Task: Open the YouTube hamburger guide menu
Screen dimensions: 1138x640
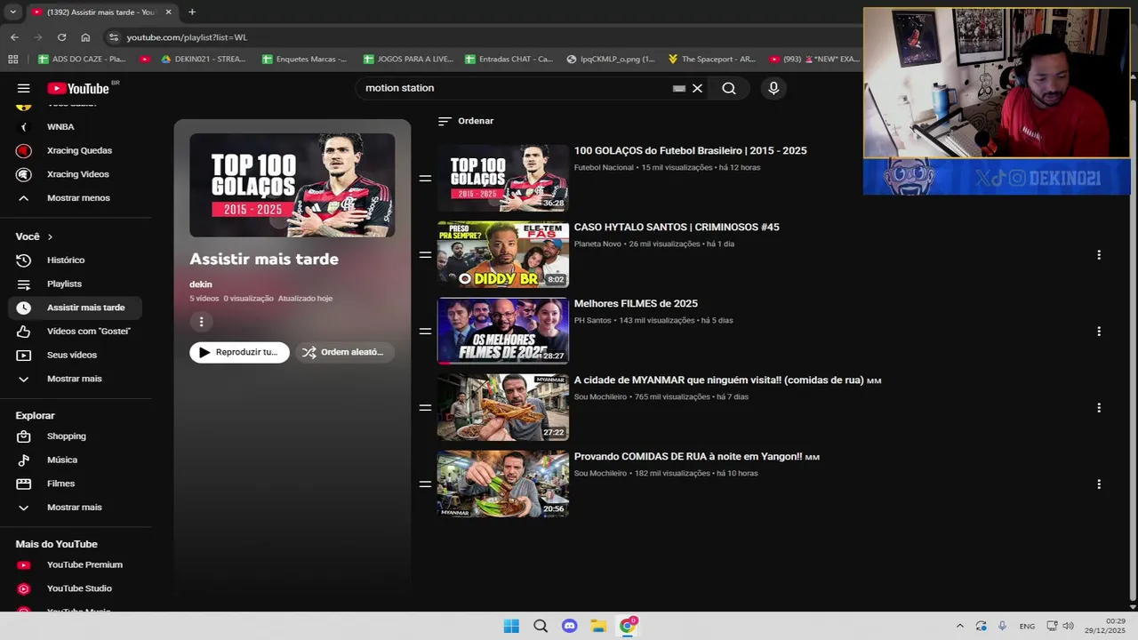Action: pos(24,88)
